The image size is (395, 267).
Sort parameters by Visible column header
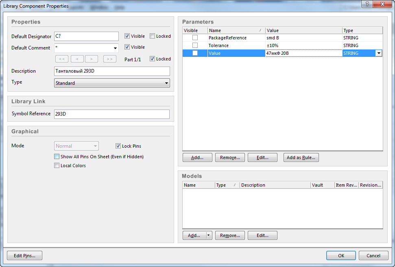[195, 30]
